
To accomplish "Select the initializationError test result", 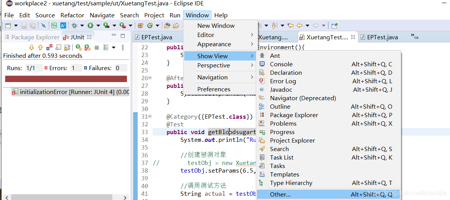I will [x=71, y=92].
